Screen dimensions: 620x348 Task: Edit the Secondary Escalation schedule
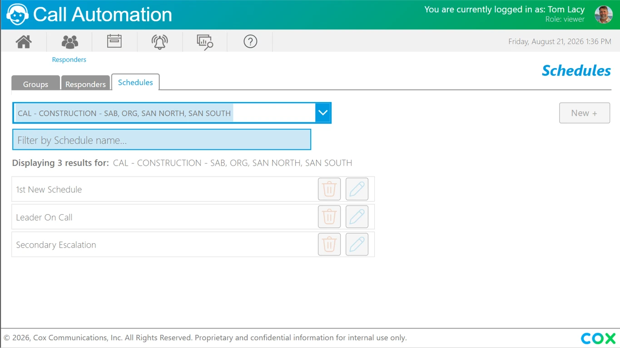[357, 245]
